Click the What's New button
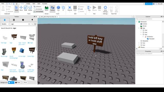Viewport: 164px width, 92px height. (x=149, y=4)
